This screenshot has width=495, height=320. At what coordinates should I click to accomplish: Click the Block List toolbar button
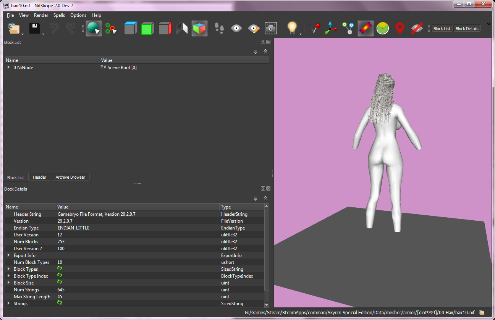(442, 29)
